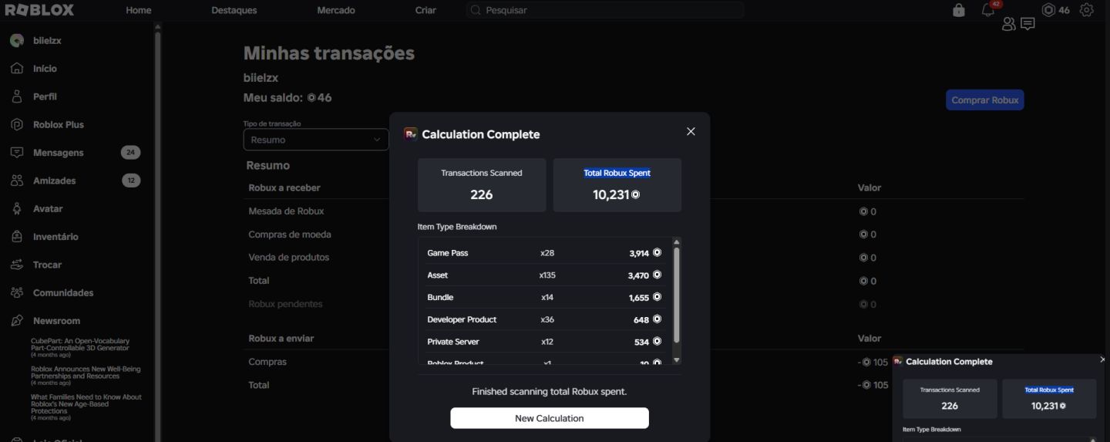Open the Tipo de transação Resumo dropdown
1110x442 pixels.
316,140
